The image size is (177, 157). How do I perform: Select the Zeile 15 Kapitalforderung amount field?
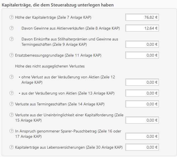(x=142, y=120)
